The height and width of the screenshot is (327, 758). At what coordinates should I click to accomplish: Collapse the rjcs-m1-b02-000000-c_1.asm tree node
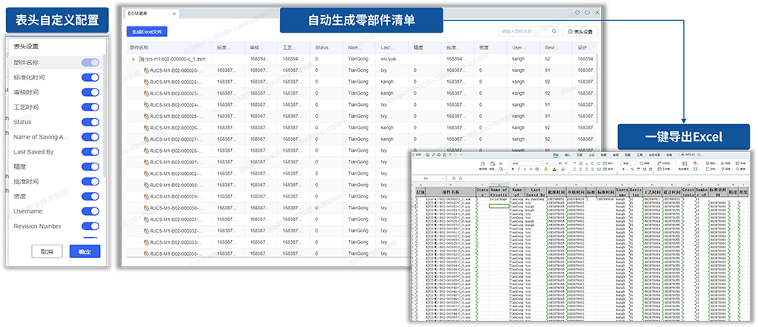(133, 59)
